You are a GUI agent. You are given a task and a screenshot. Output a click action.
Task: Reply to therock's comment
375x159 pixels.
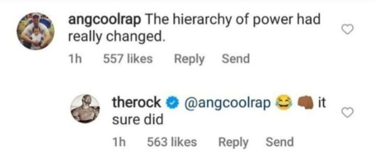click(x=233, y=142)
